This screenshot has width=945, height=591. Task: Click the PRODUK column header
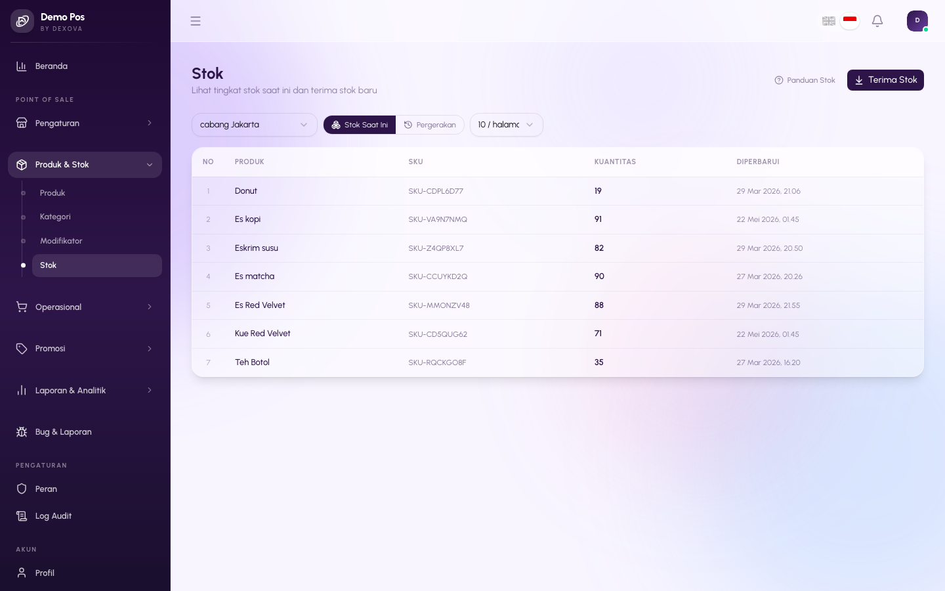249,162
